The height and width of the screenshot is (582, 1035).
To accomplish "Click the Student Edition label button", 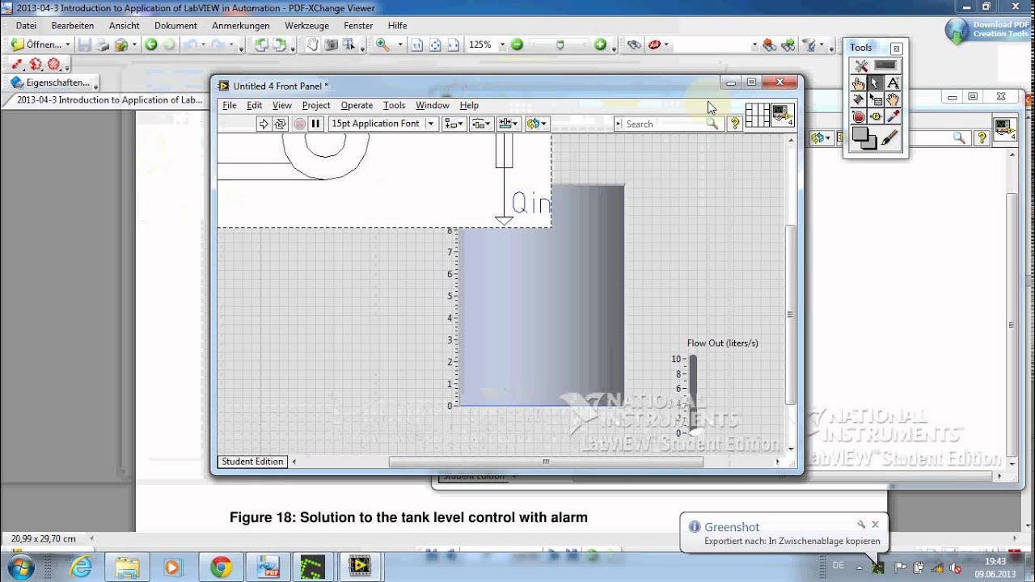I will pos(252,462).
